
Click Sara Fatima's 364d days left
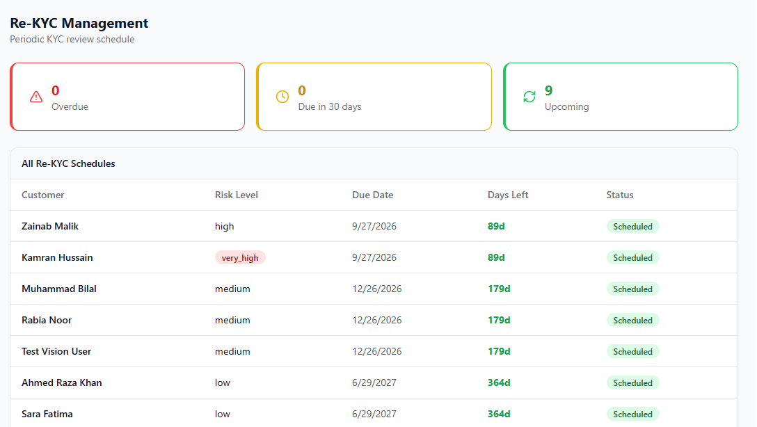point(499,414)
